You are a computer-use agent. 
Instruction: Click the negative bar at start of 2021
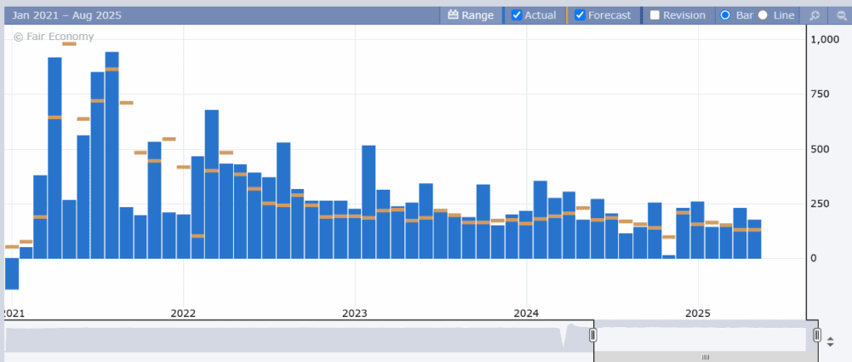tap(12, 274)
